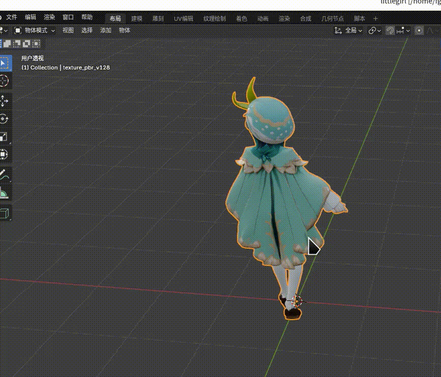Open the 文件 menu

click(12, 17)
